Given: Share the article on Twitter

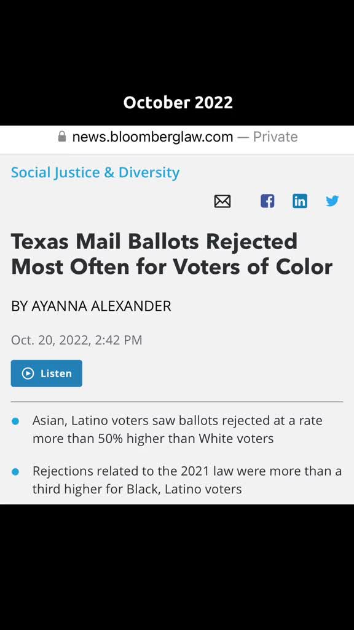Looking at the screenshot, I should (x=332, y=201).
